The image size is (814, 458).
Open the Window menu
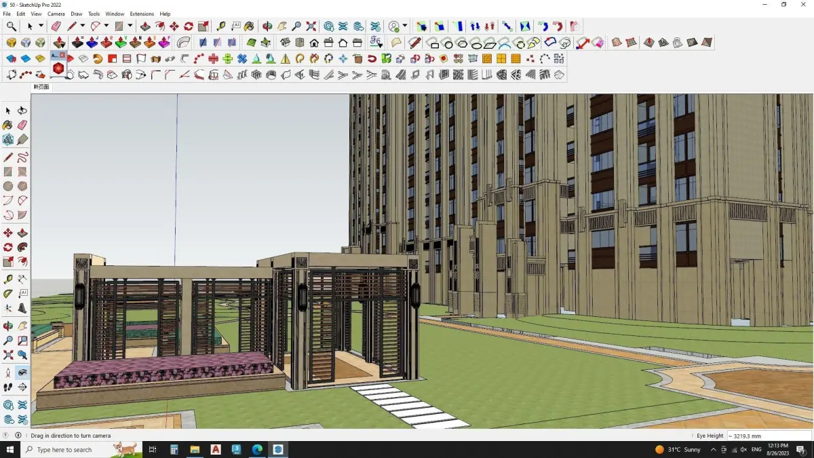tap(115, 14)
